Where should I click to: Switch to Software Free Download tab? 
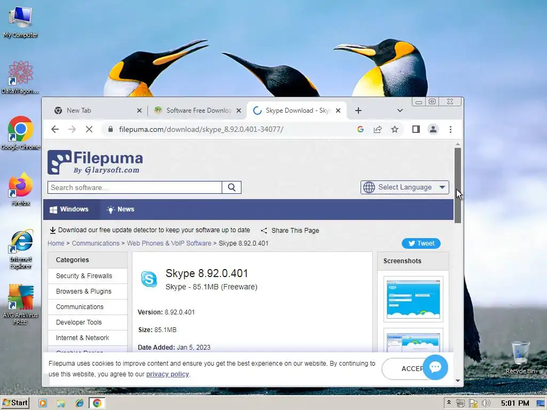197,111
